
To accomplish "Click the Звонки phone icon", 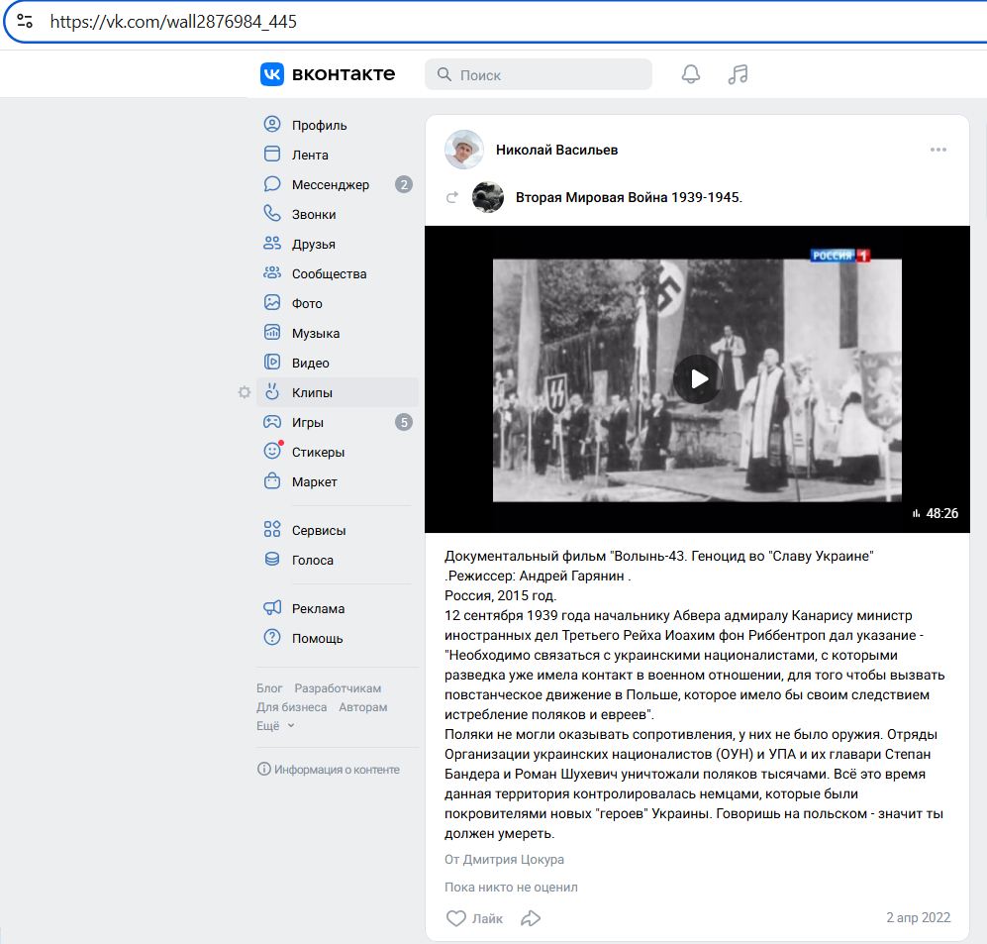I will pos(272,213).
